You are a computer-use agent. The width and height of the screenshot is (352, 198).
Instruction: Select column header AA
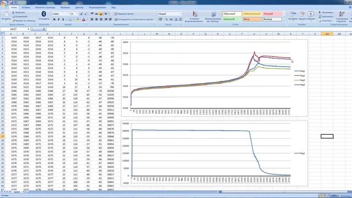(327, 34)
